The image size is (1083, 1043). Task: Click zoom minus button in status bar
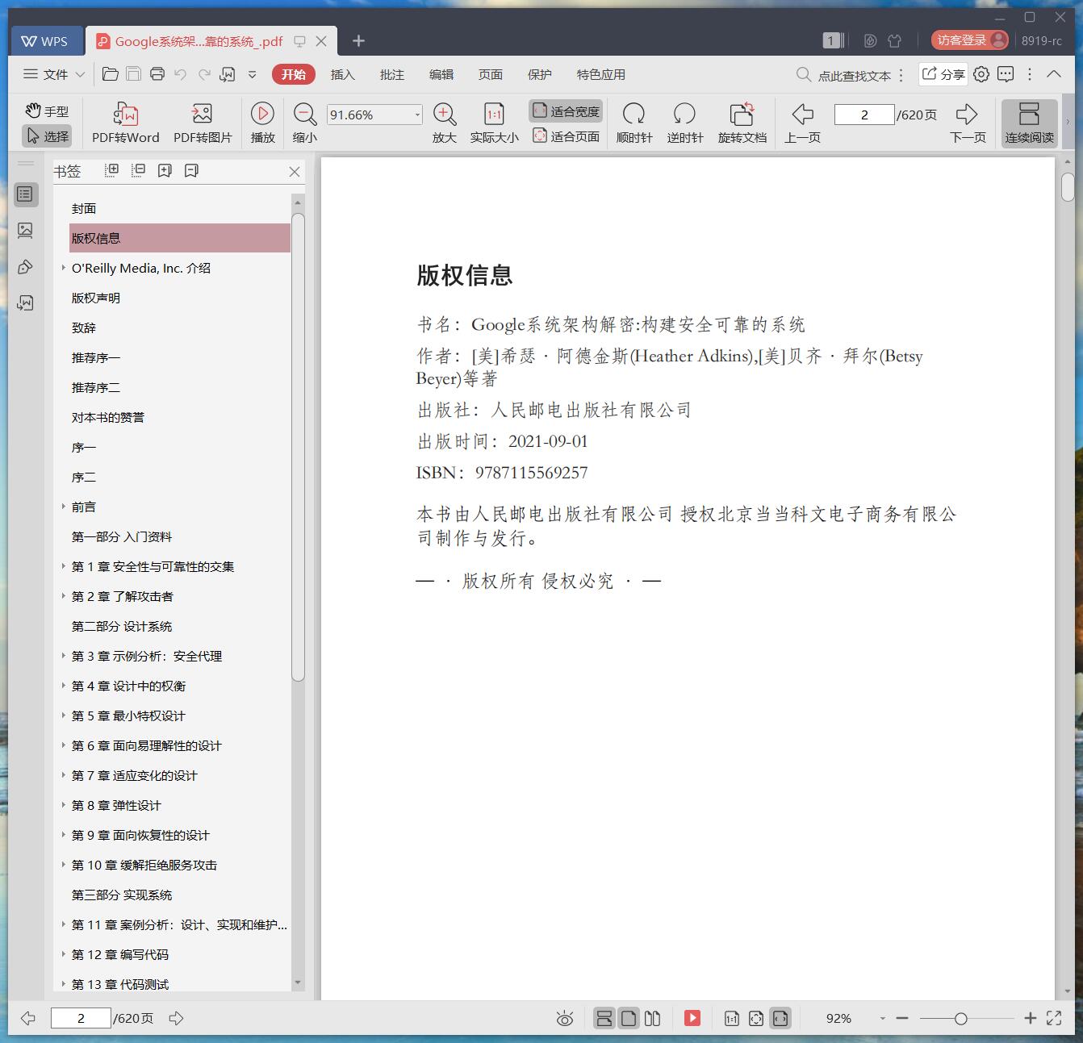click(902, 1019)
